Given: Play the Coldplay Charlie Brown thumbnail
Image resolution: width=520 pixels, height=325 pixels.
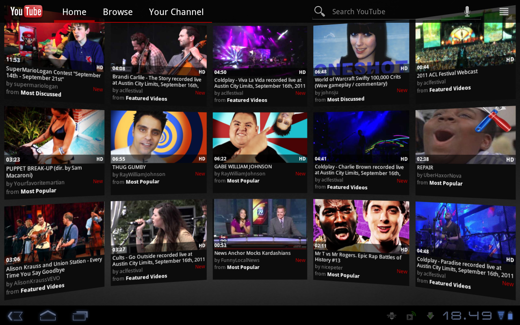Looking at the screenshot, I should pos(361,137).
